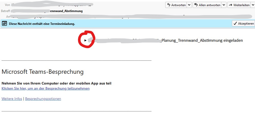Accept the invitation with Akzeptieren
Viewport: 255px width, 115px height.
point(243,24)
